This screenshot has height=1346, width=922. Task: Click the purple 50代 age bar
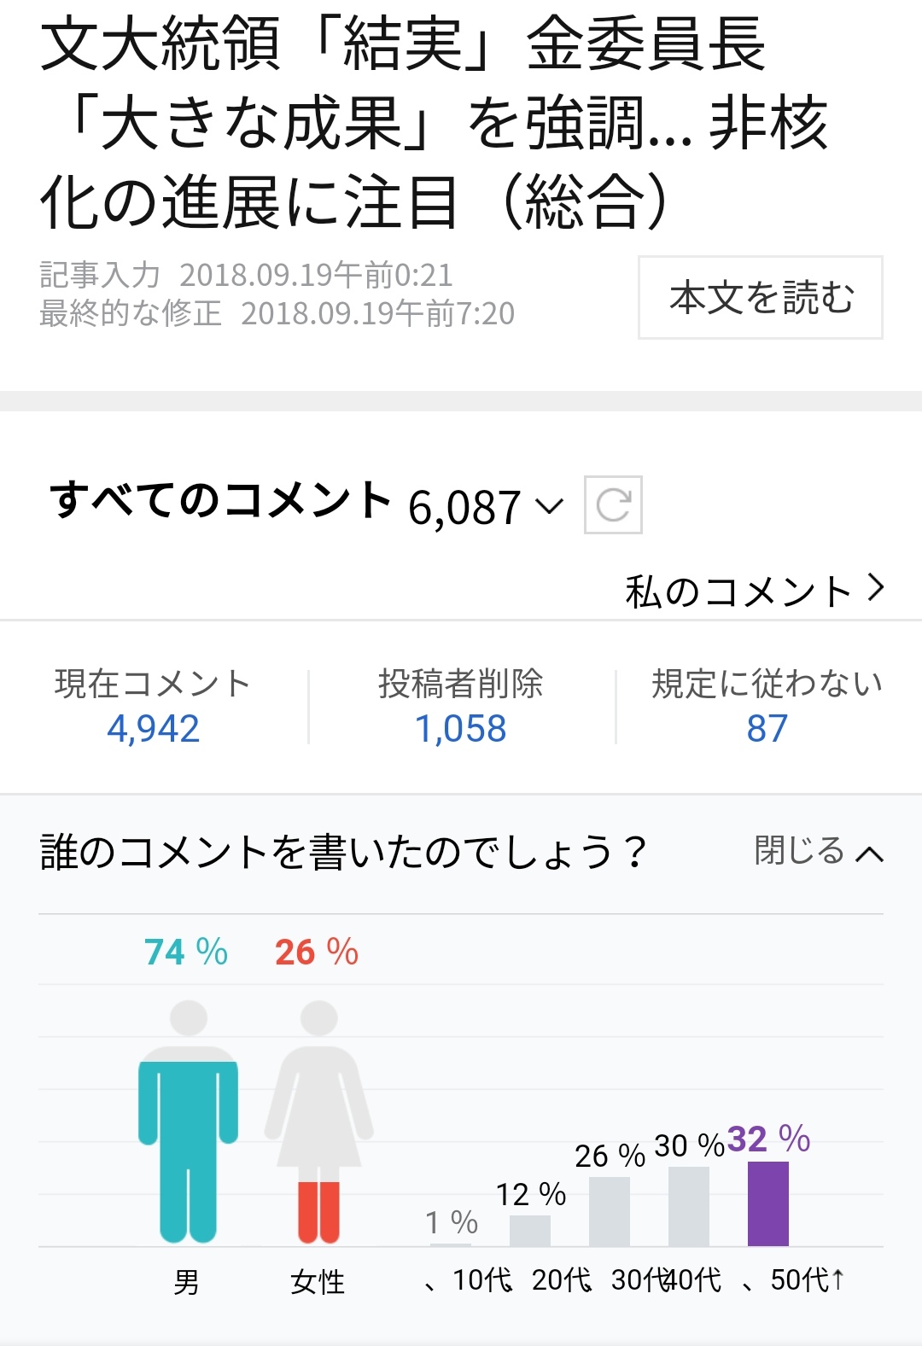(767, 1203)
